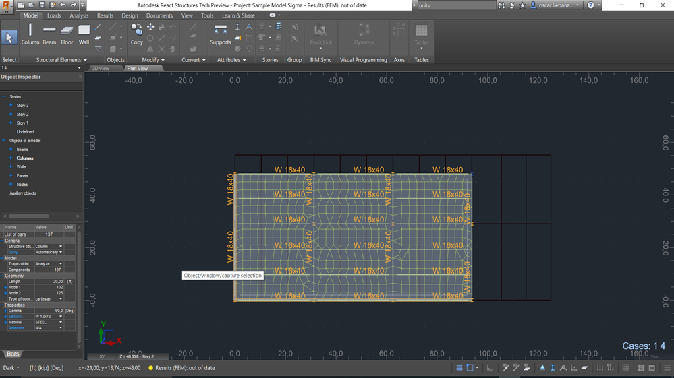Image resolution: width=674 pixels, height=378 pixels.
Task: Click the hamburger menu icon in status bar
Action: 667,368
